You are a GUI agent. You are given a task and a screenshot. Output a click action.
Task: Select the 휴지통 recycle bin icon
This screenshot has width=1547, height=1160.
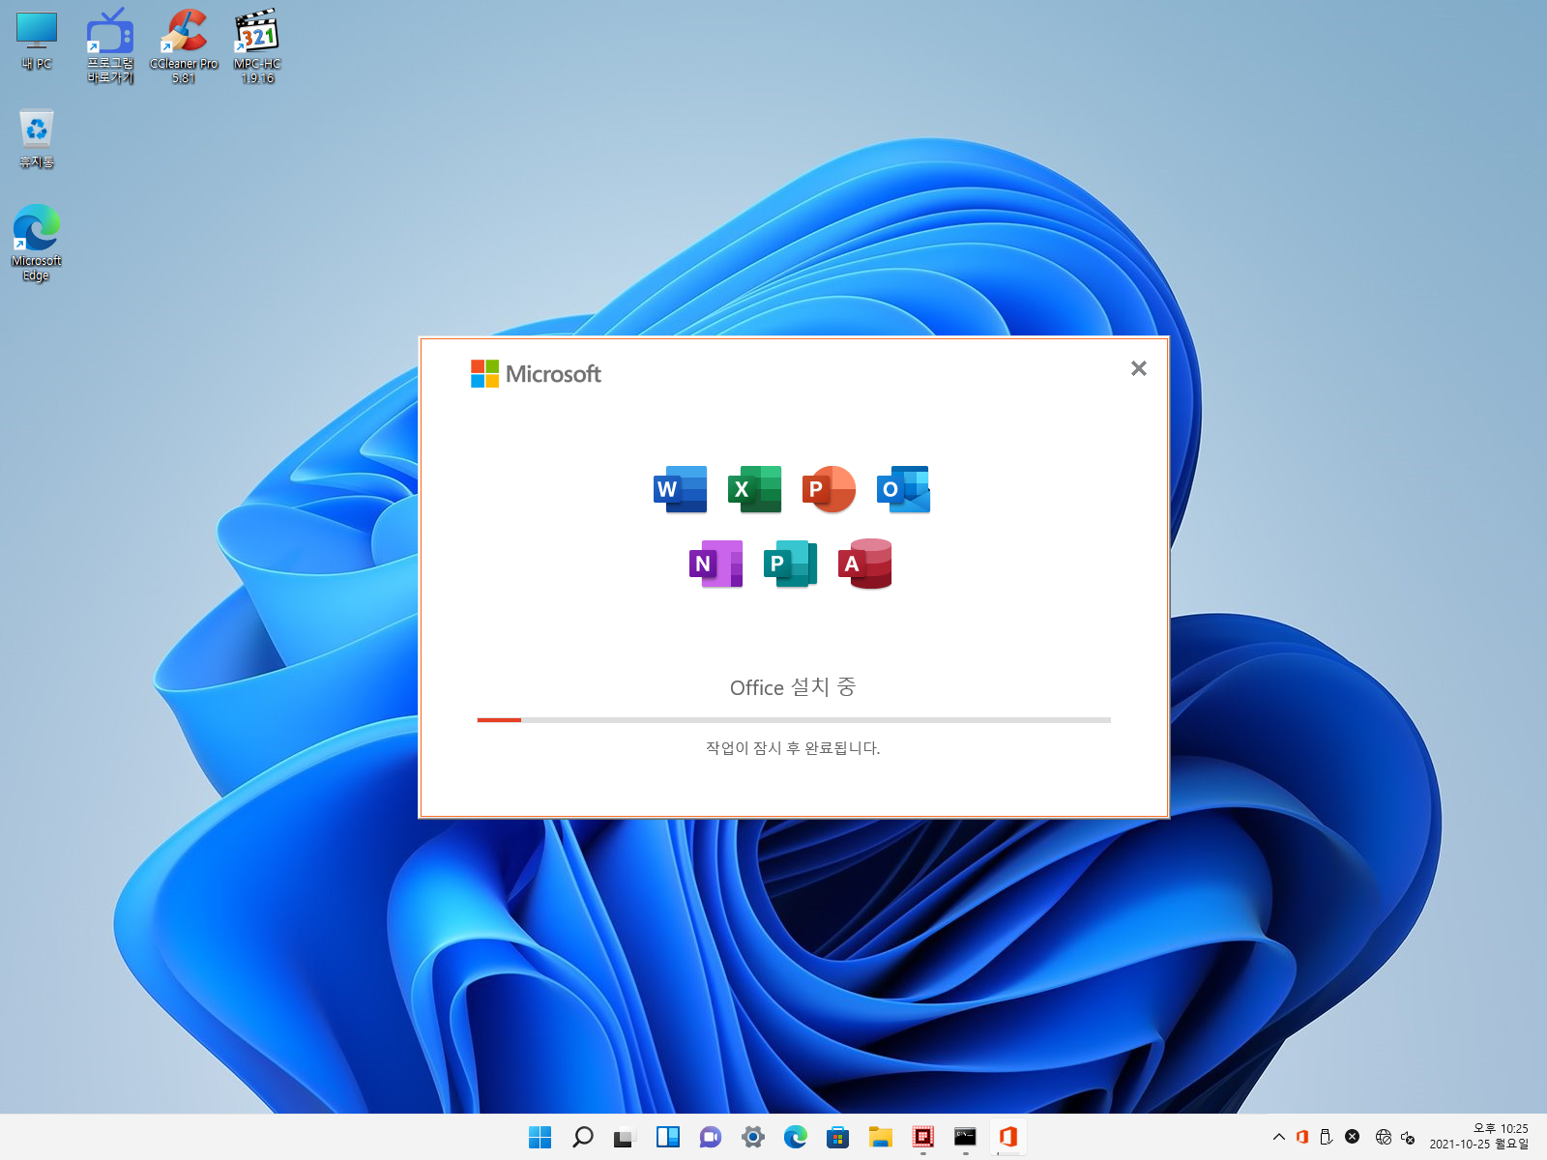[x=37, y=139]
